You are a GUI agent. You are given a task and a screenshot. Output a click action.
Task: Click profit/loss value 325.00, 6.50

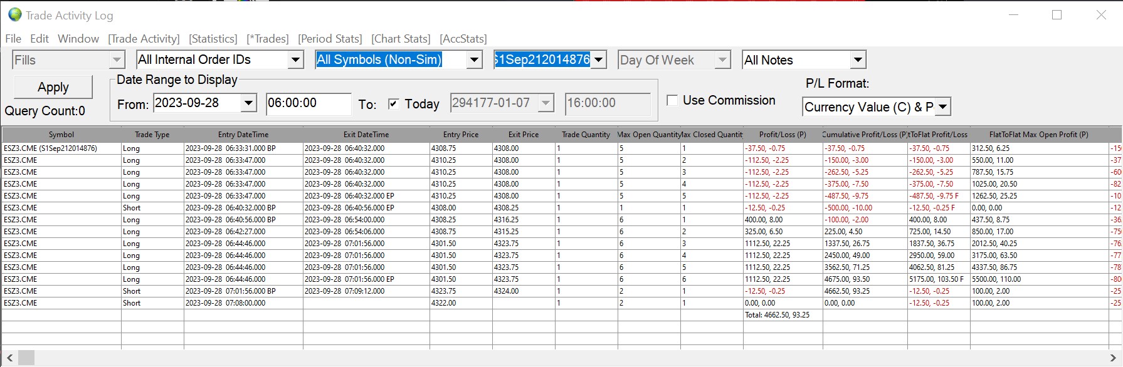point(783,232)
